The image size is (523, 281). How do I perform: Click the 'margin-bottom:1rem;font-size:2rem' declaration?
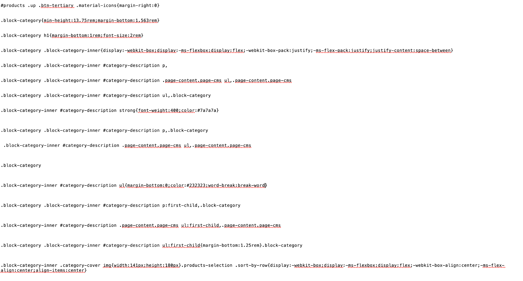[x=96, y=35]
